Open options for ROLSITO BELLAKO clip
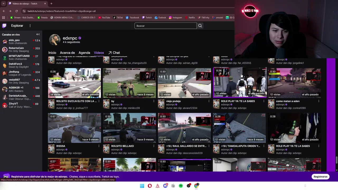 [x=154, y=146]
